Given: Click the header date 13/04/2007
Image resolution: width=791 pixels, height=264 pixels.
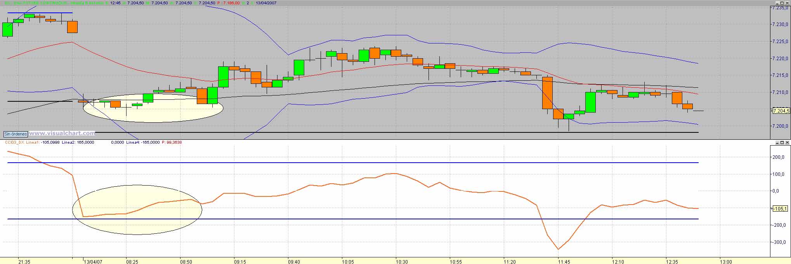Looking at the screenshot, I should [x=266, y=3].
